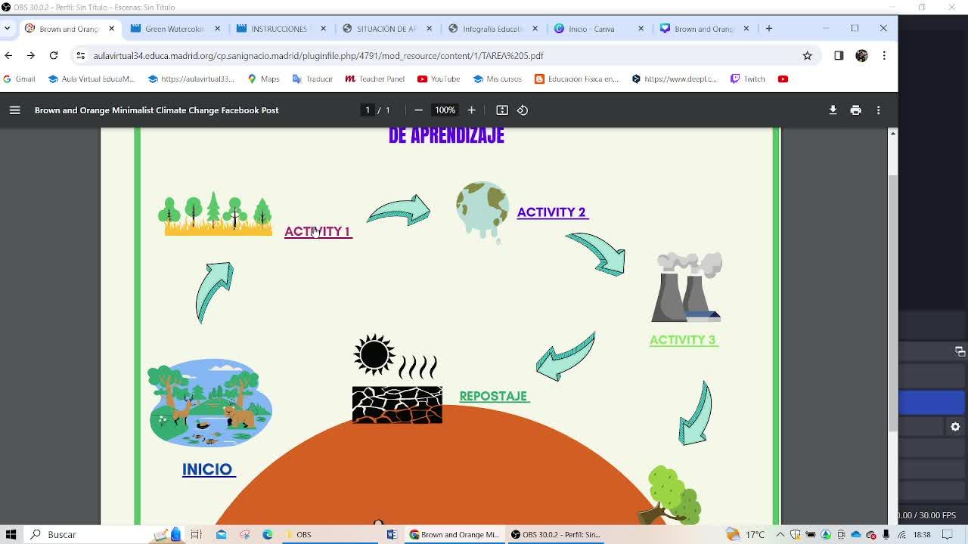Close the INSTRUCCIONES tab
Viewport: 968px width, 544px height.
pos(324,29)
